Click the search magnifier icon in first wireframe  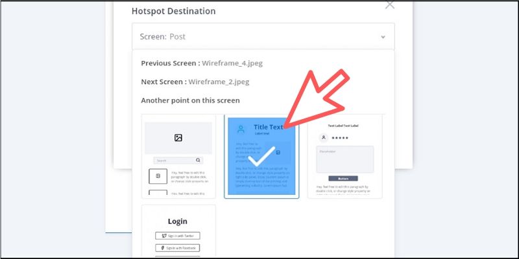coord(198,160)
